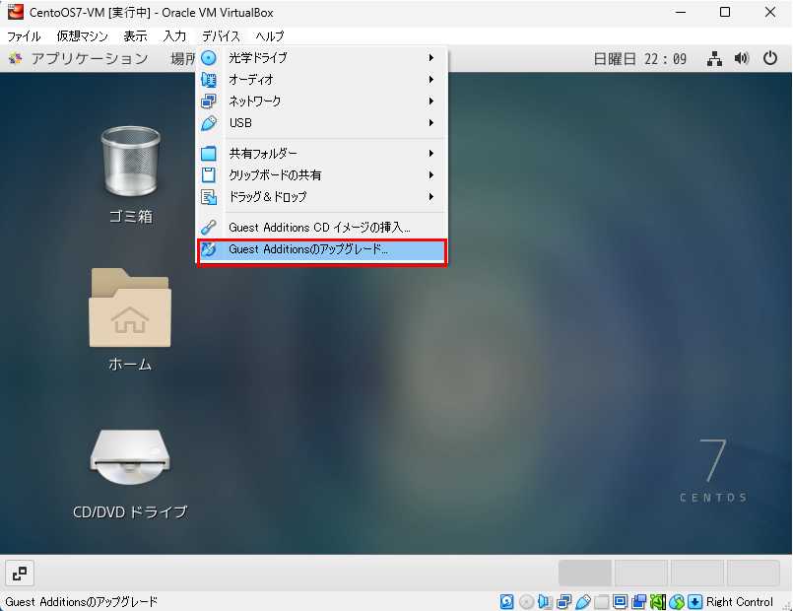Click the USB indicator in VirtualBox status bar

(583, 601)
